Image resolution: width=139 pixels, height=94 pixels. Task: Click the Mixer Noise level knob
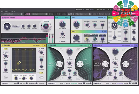pos(76,38)
